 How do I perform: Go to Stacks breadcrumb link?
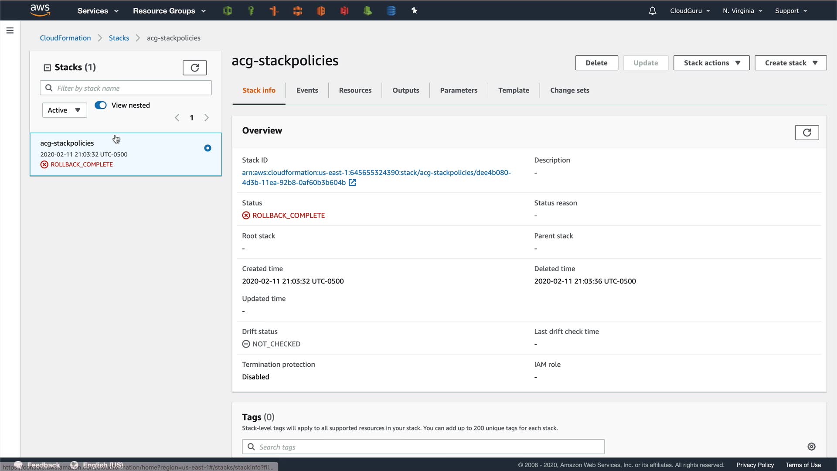coord(119,38)
